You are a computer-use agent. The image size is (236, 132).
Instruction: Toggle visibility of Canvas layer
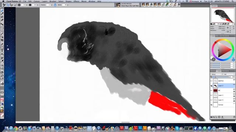[211, 105]
